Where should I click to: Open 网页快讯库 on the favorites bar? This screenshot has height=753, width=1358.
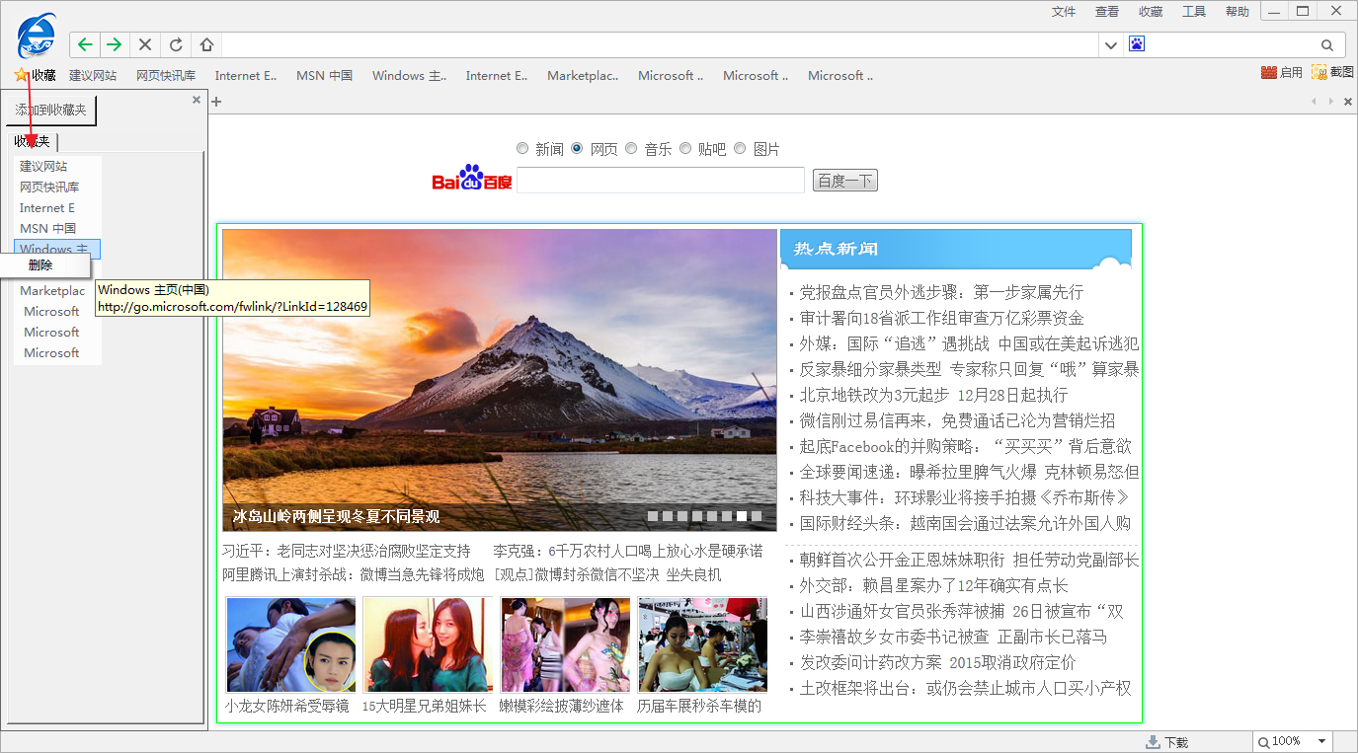tap(166, 75)
